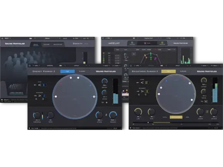Viewport: 223px width, 167px height.
Task: Select Start branching icon in Energy Panner
Action: coord(39,85)
